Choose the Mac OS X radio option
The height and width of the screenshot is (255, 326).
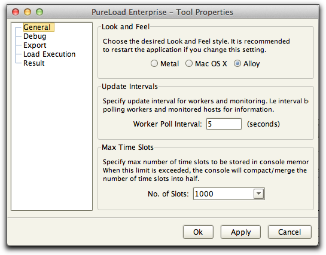pos(189,63)
